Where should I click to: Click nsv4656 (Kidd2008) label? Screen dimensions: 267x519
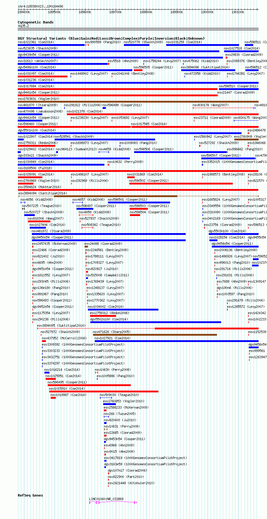37,199
